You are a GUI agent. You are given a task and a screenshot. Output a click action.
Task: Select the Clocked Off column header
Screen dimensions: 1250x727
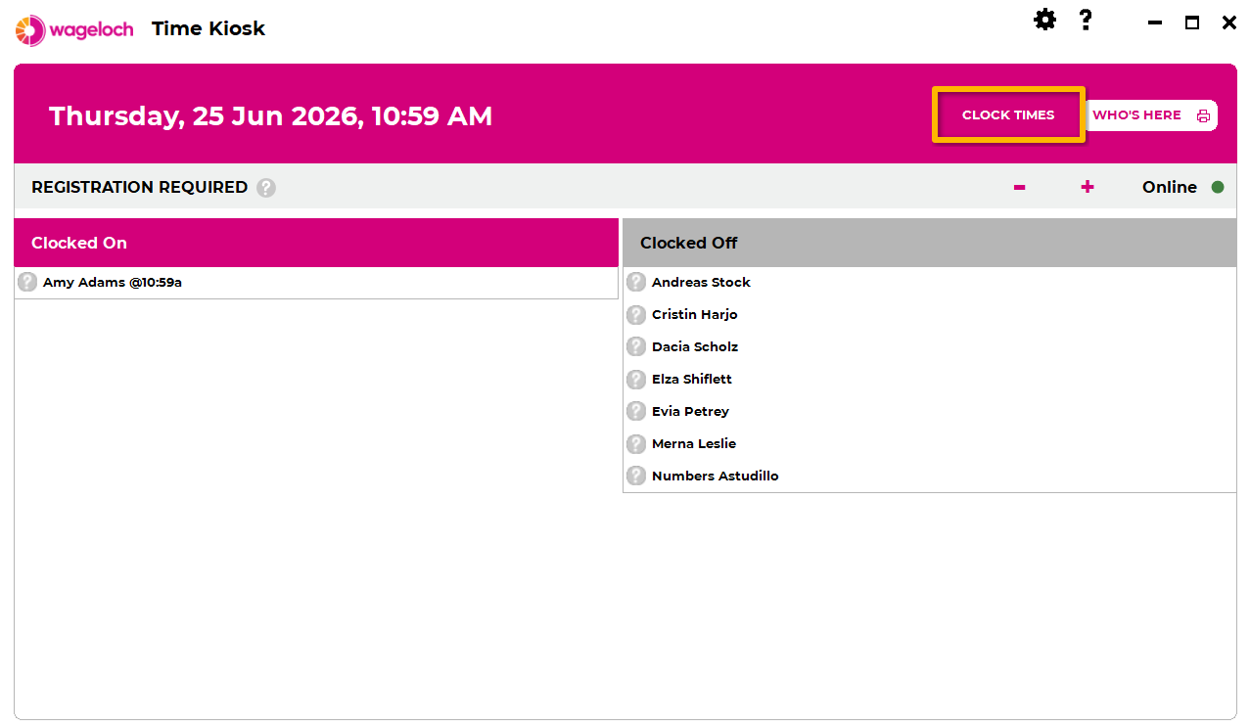(930, 243)
